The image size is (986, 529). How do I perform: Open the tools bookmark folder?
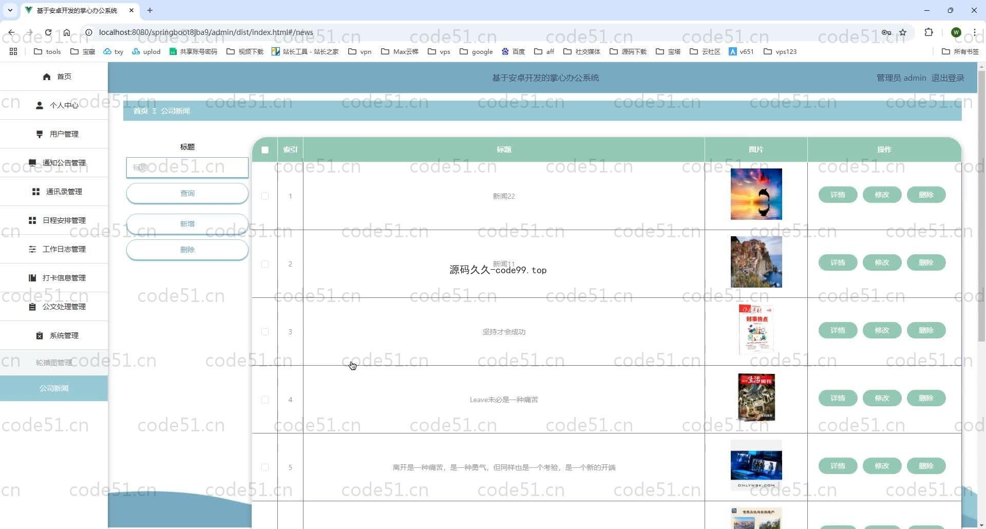47,51
